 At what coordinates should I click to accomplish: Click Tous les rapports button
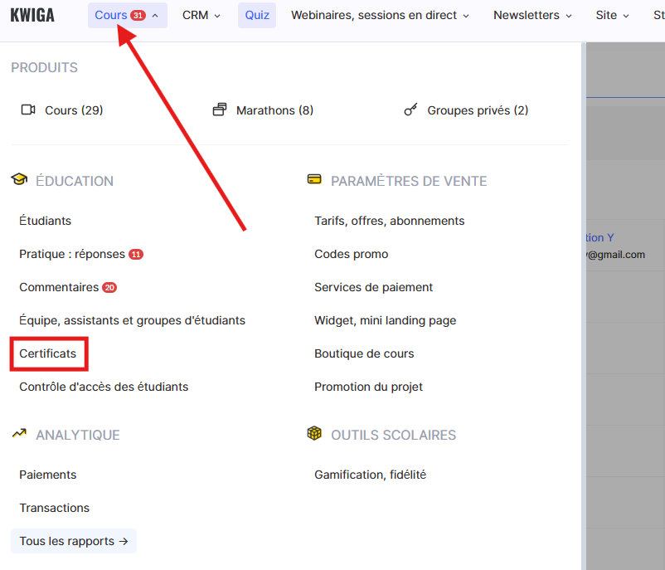[x=74, y=541]
